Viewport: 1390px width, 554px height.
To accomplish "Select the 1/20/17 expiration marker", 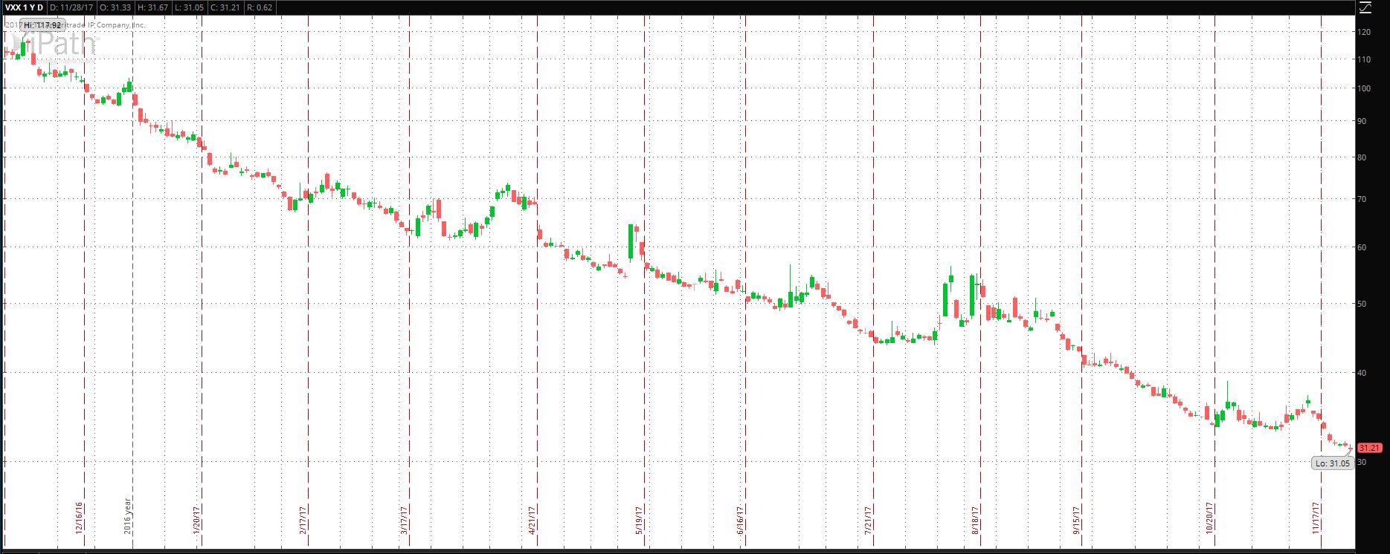I will click(x=197, y=520).
